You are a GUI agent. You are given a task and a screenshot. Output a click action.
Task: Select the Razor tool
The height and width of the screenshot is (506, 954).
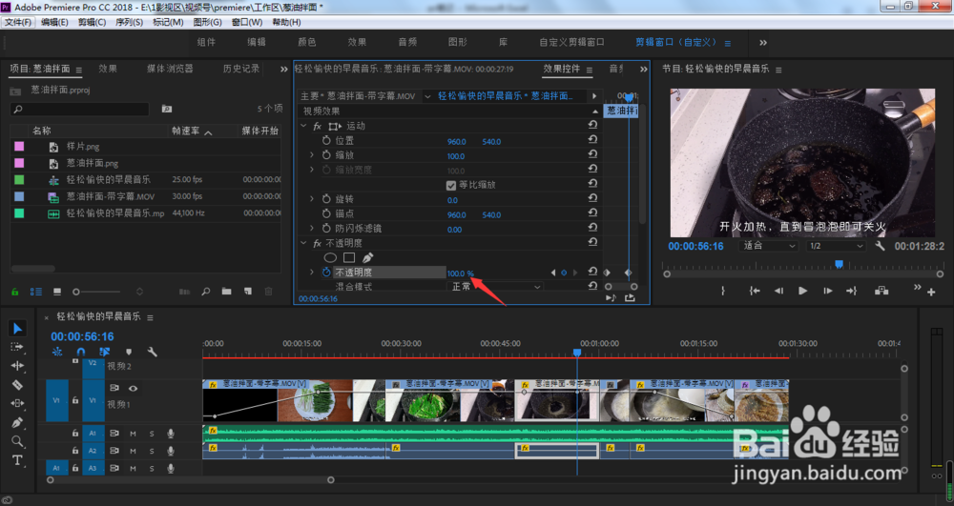(x=17, y=385)
